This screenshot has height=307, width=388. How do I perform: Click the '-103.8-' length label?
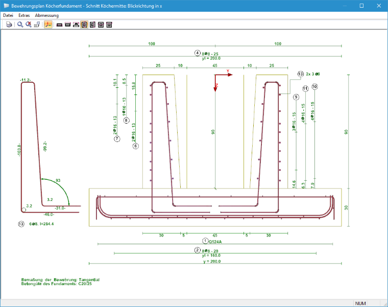(19, 150)
